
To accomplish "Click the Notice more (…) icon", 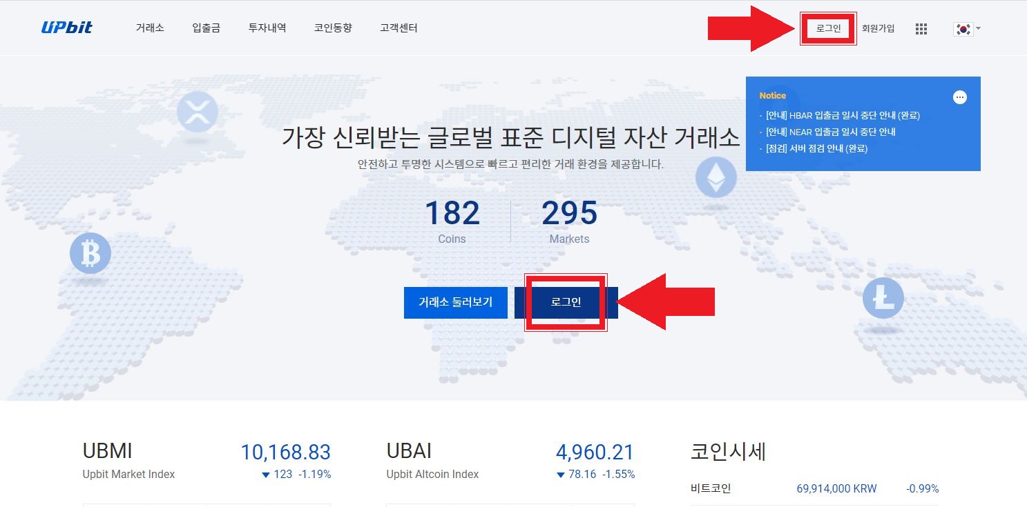I will [x=960, y=97].
